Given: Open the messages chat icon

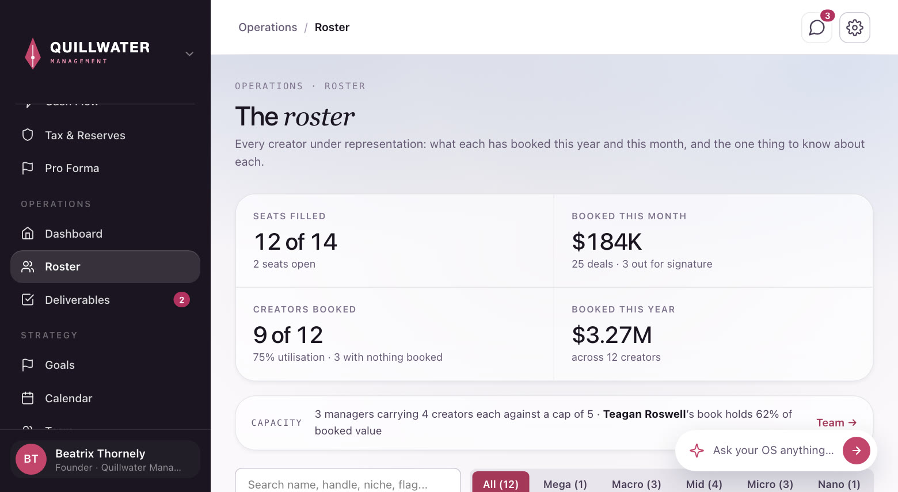Looking at the screenshot, I should coord(816,28).
